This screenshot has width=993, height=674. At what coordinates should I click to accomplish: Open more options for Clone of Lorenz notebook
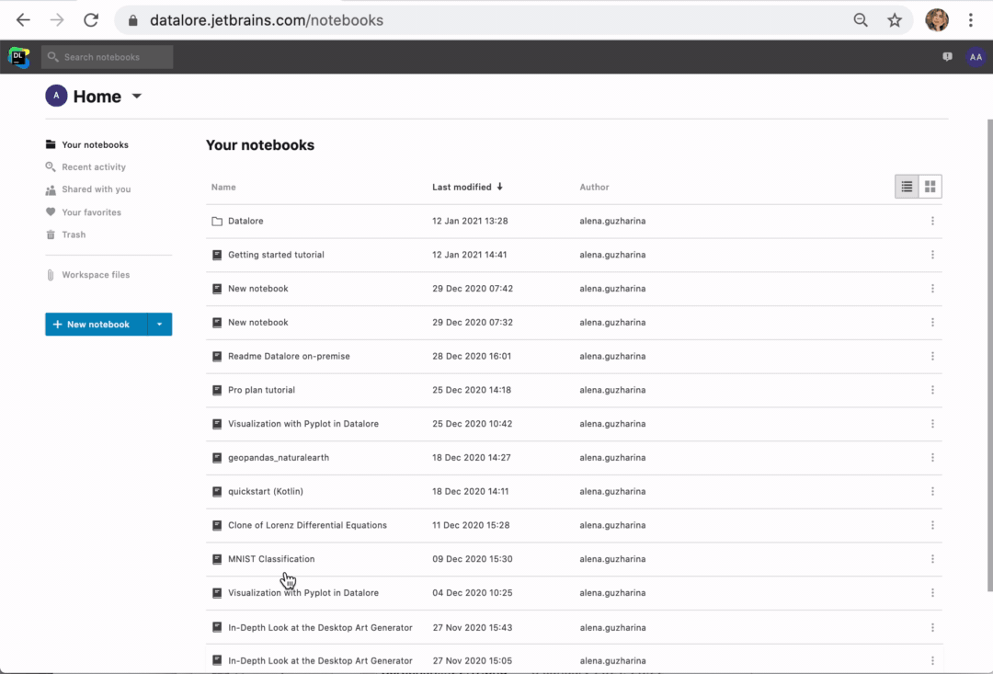pos(932,525)
